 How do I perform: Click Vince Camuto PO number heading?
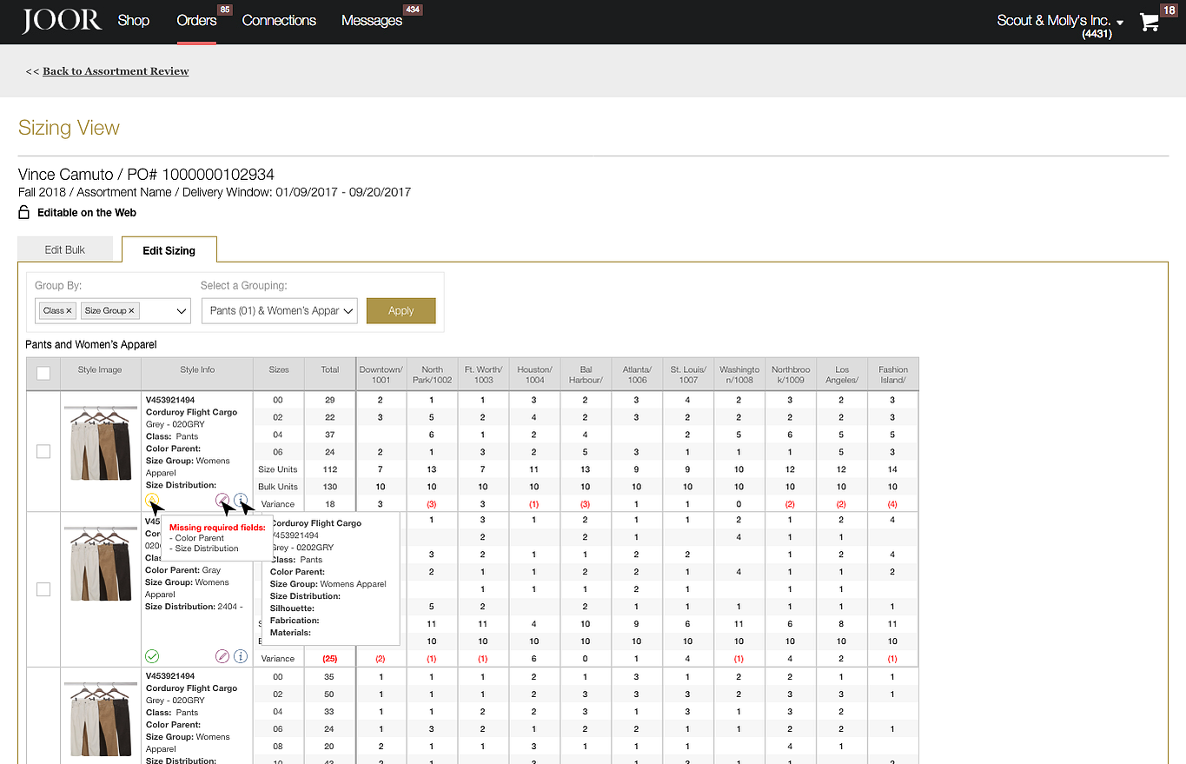click(146, 175)
